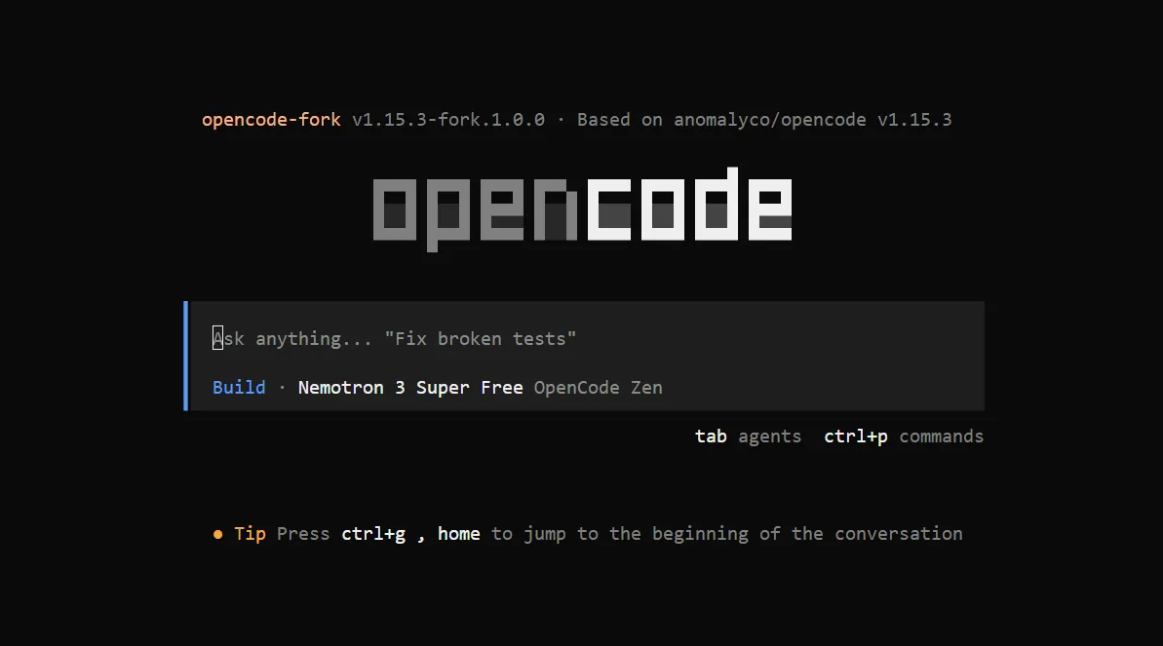
Task: Click the v1.15.3-fork.1.0.0 version text
Action: tap(448, 120)
